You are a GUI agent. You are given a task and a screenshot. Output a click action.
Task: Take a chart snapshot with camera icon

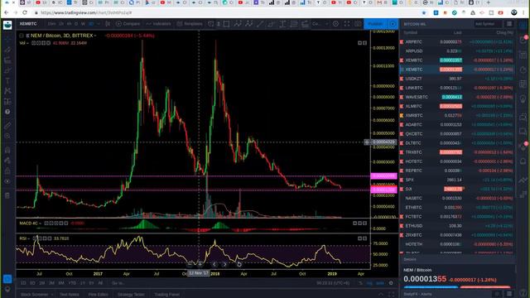[x=358, y=24]
